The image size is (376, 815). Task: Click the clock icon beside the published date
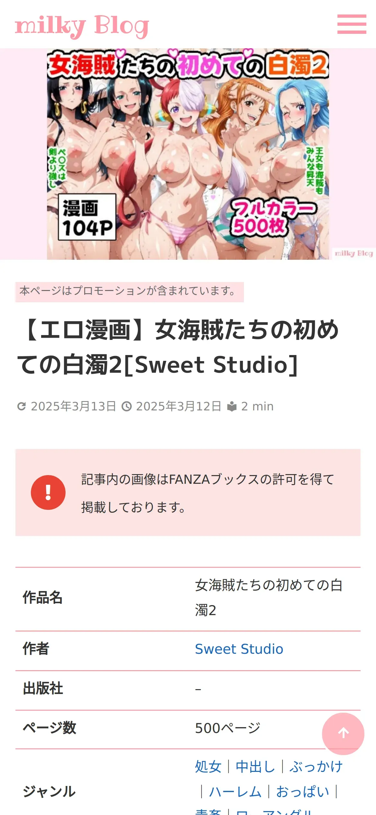127,407
